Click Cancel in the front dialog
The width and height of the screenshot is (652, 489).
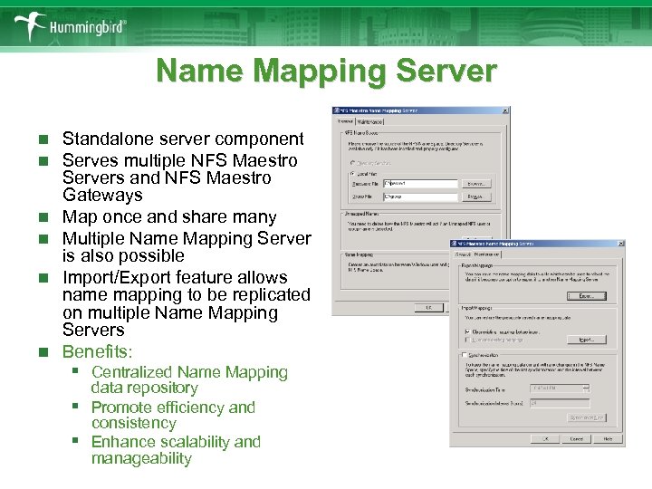coord(576,439)
